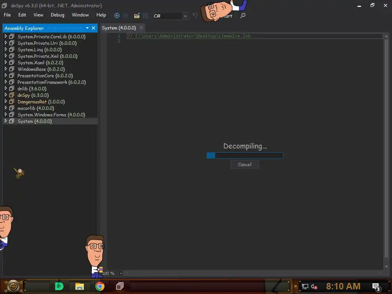Click assembly icon next to PresentationCore

[x=11, y=75]
